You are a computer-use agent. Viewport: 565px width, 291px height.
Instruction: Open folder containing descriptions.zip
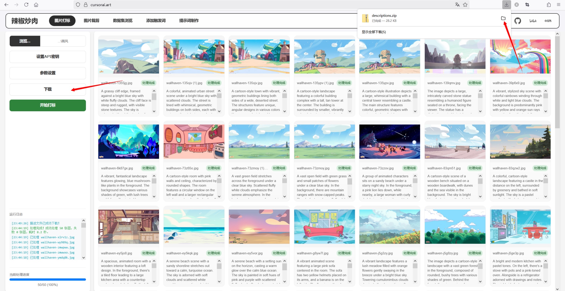pyautogui.click(x=503, y=18)
